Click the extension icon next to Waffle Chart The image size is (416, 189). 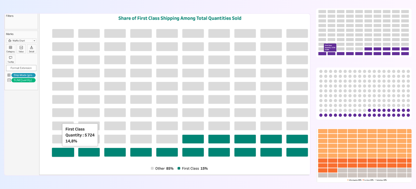(10, 41)
